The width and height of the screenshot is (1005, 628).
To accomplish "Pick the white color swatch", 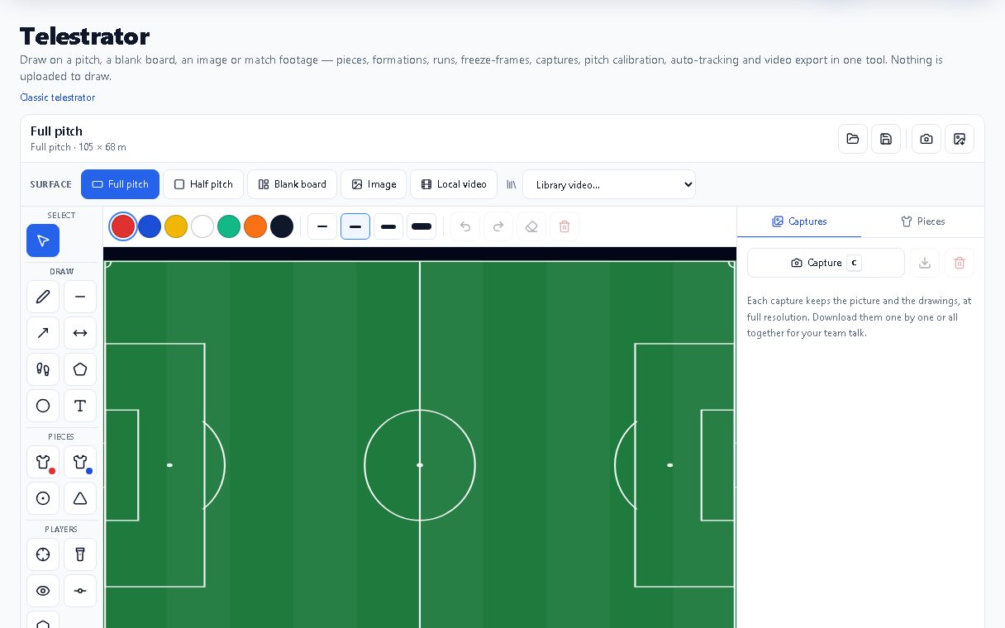I will [x=202, y=226].
